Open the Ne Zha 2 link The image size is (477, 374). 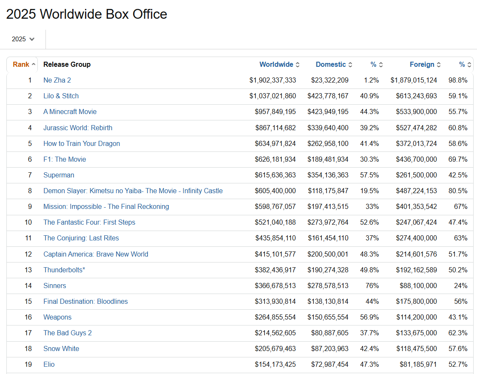tap(57, 80)
